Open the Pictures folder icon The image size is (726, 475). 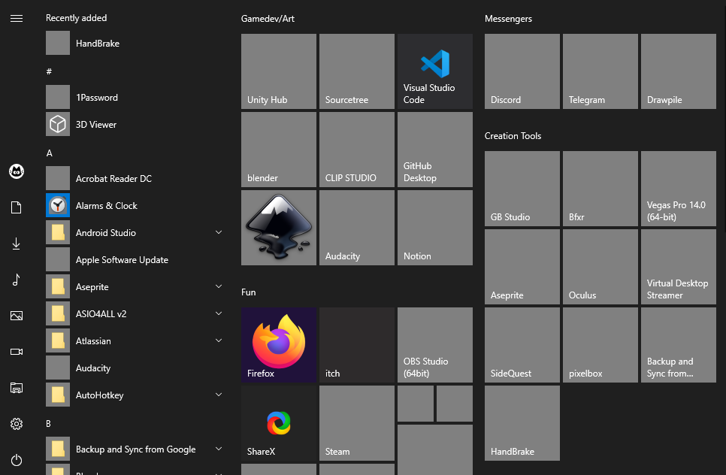(17, 316)
